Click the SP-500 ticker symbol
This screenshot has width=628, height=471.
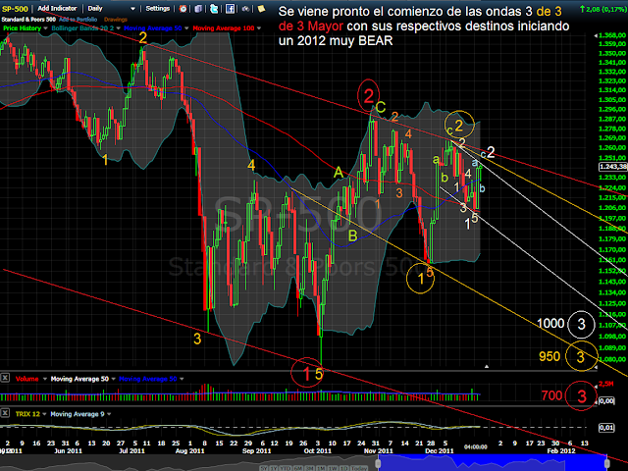click(x=15, y=9)
